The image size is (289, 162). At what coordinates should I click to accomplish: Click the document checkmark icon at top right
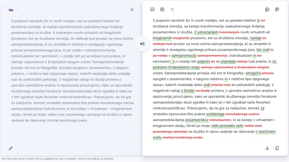(x=277, y=10)
